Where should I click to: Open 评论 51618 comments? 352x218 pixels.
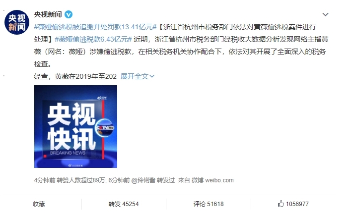(209, 204)
